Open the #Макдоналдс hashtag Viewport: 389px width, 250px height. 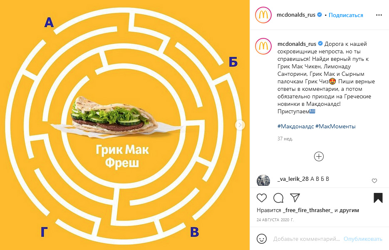pos(296,126)
